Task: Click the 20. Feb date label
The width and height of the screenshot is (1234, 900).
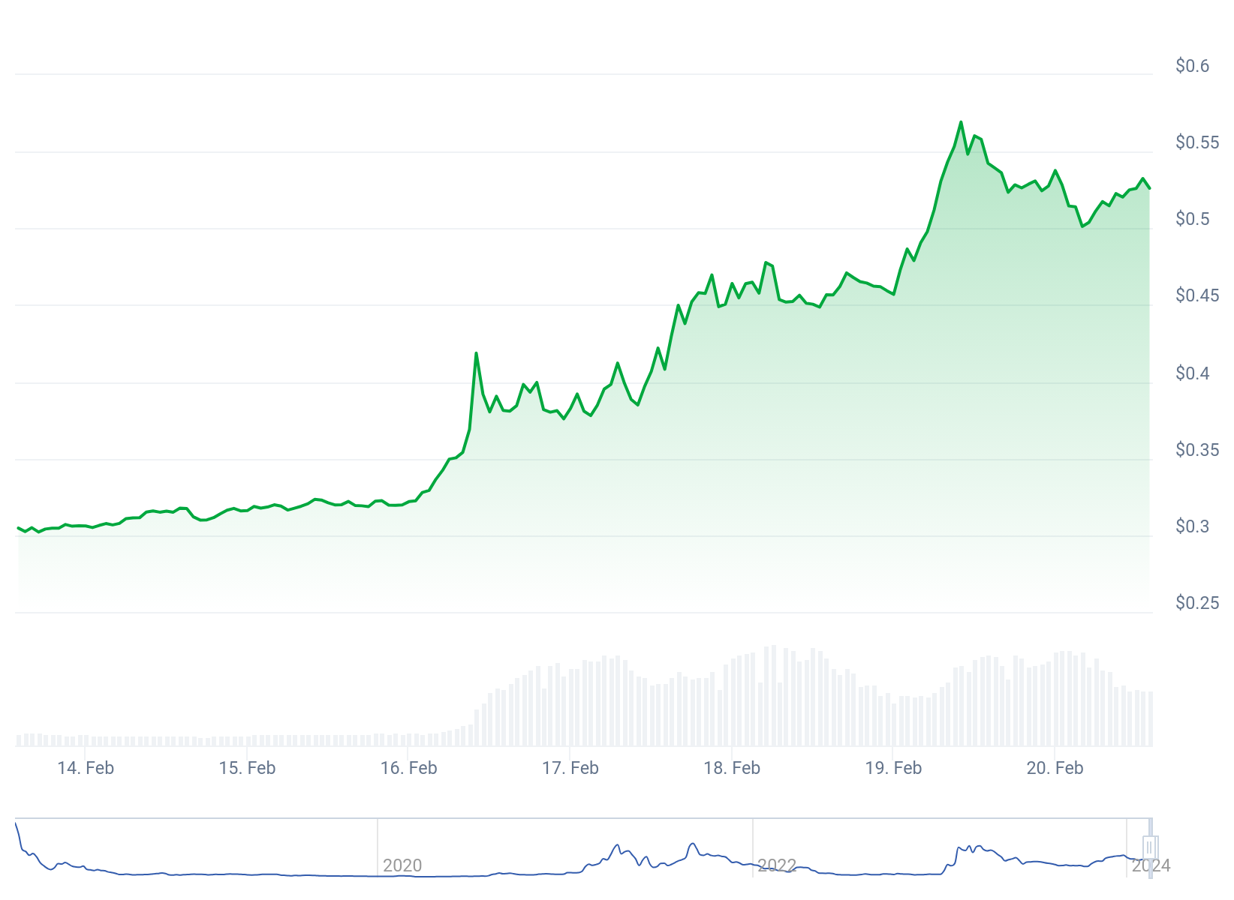Action: (1055, 768)
